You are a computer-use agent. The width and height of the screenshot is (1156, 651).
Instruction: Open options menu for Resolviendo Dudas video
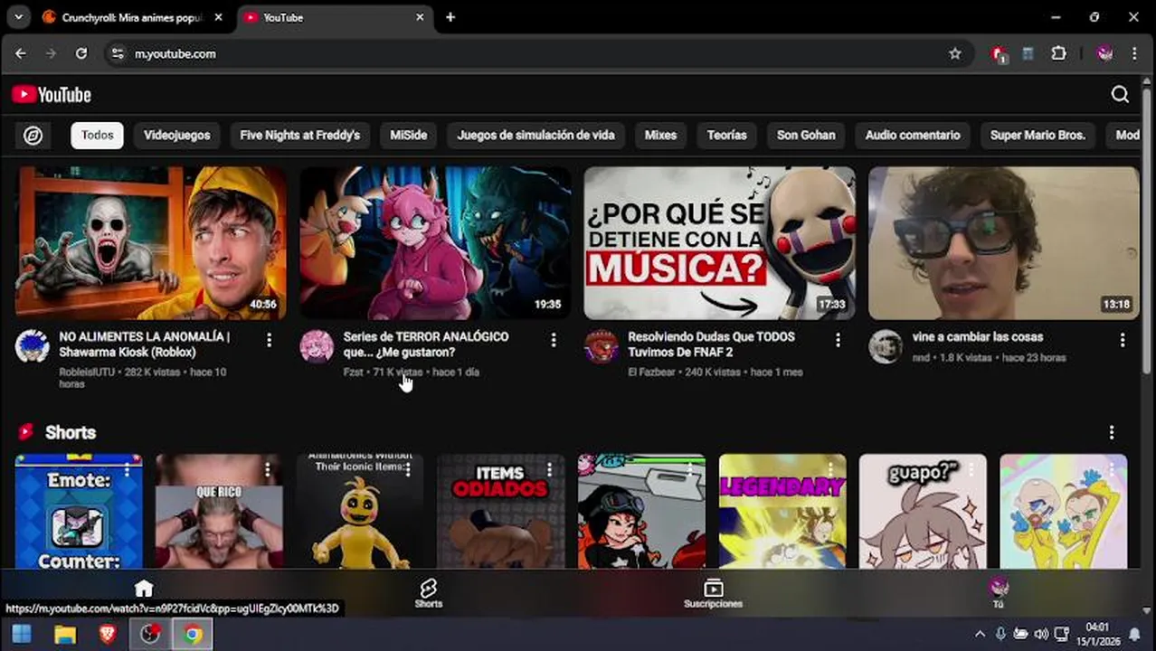click(838, 340)
